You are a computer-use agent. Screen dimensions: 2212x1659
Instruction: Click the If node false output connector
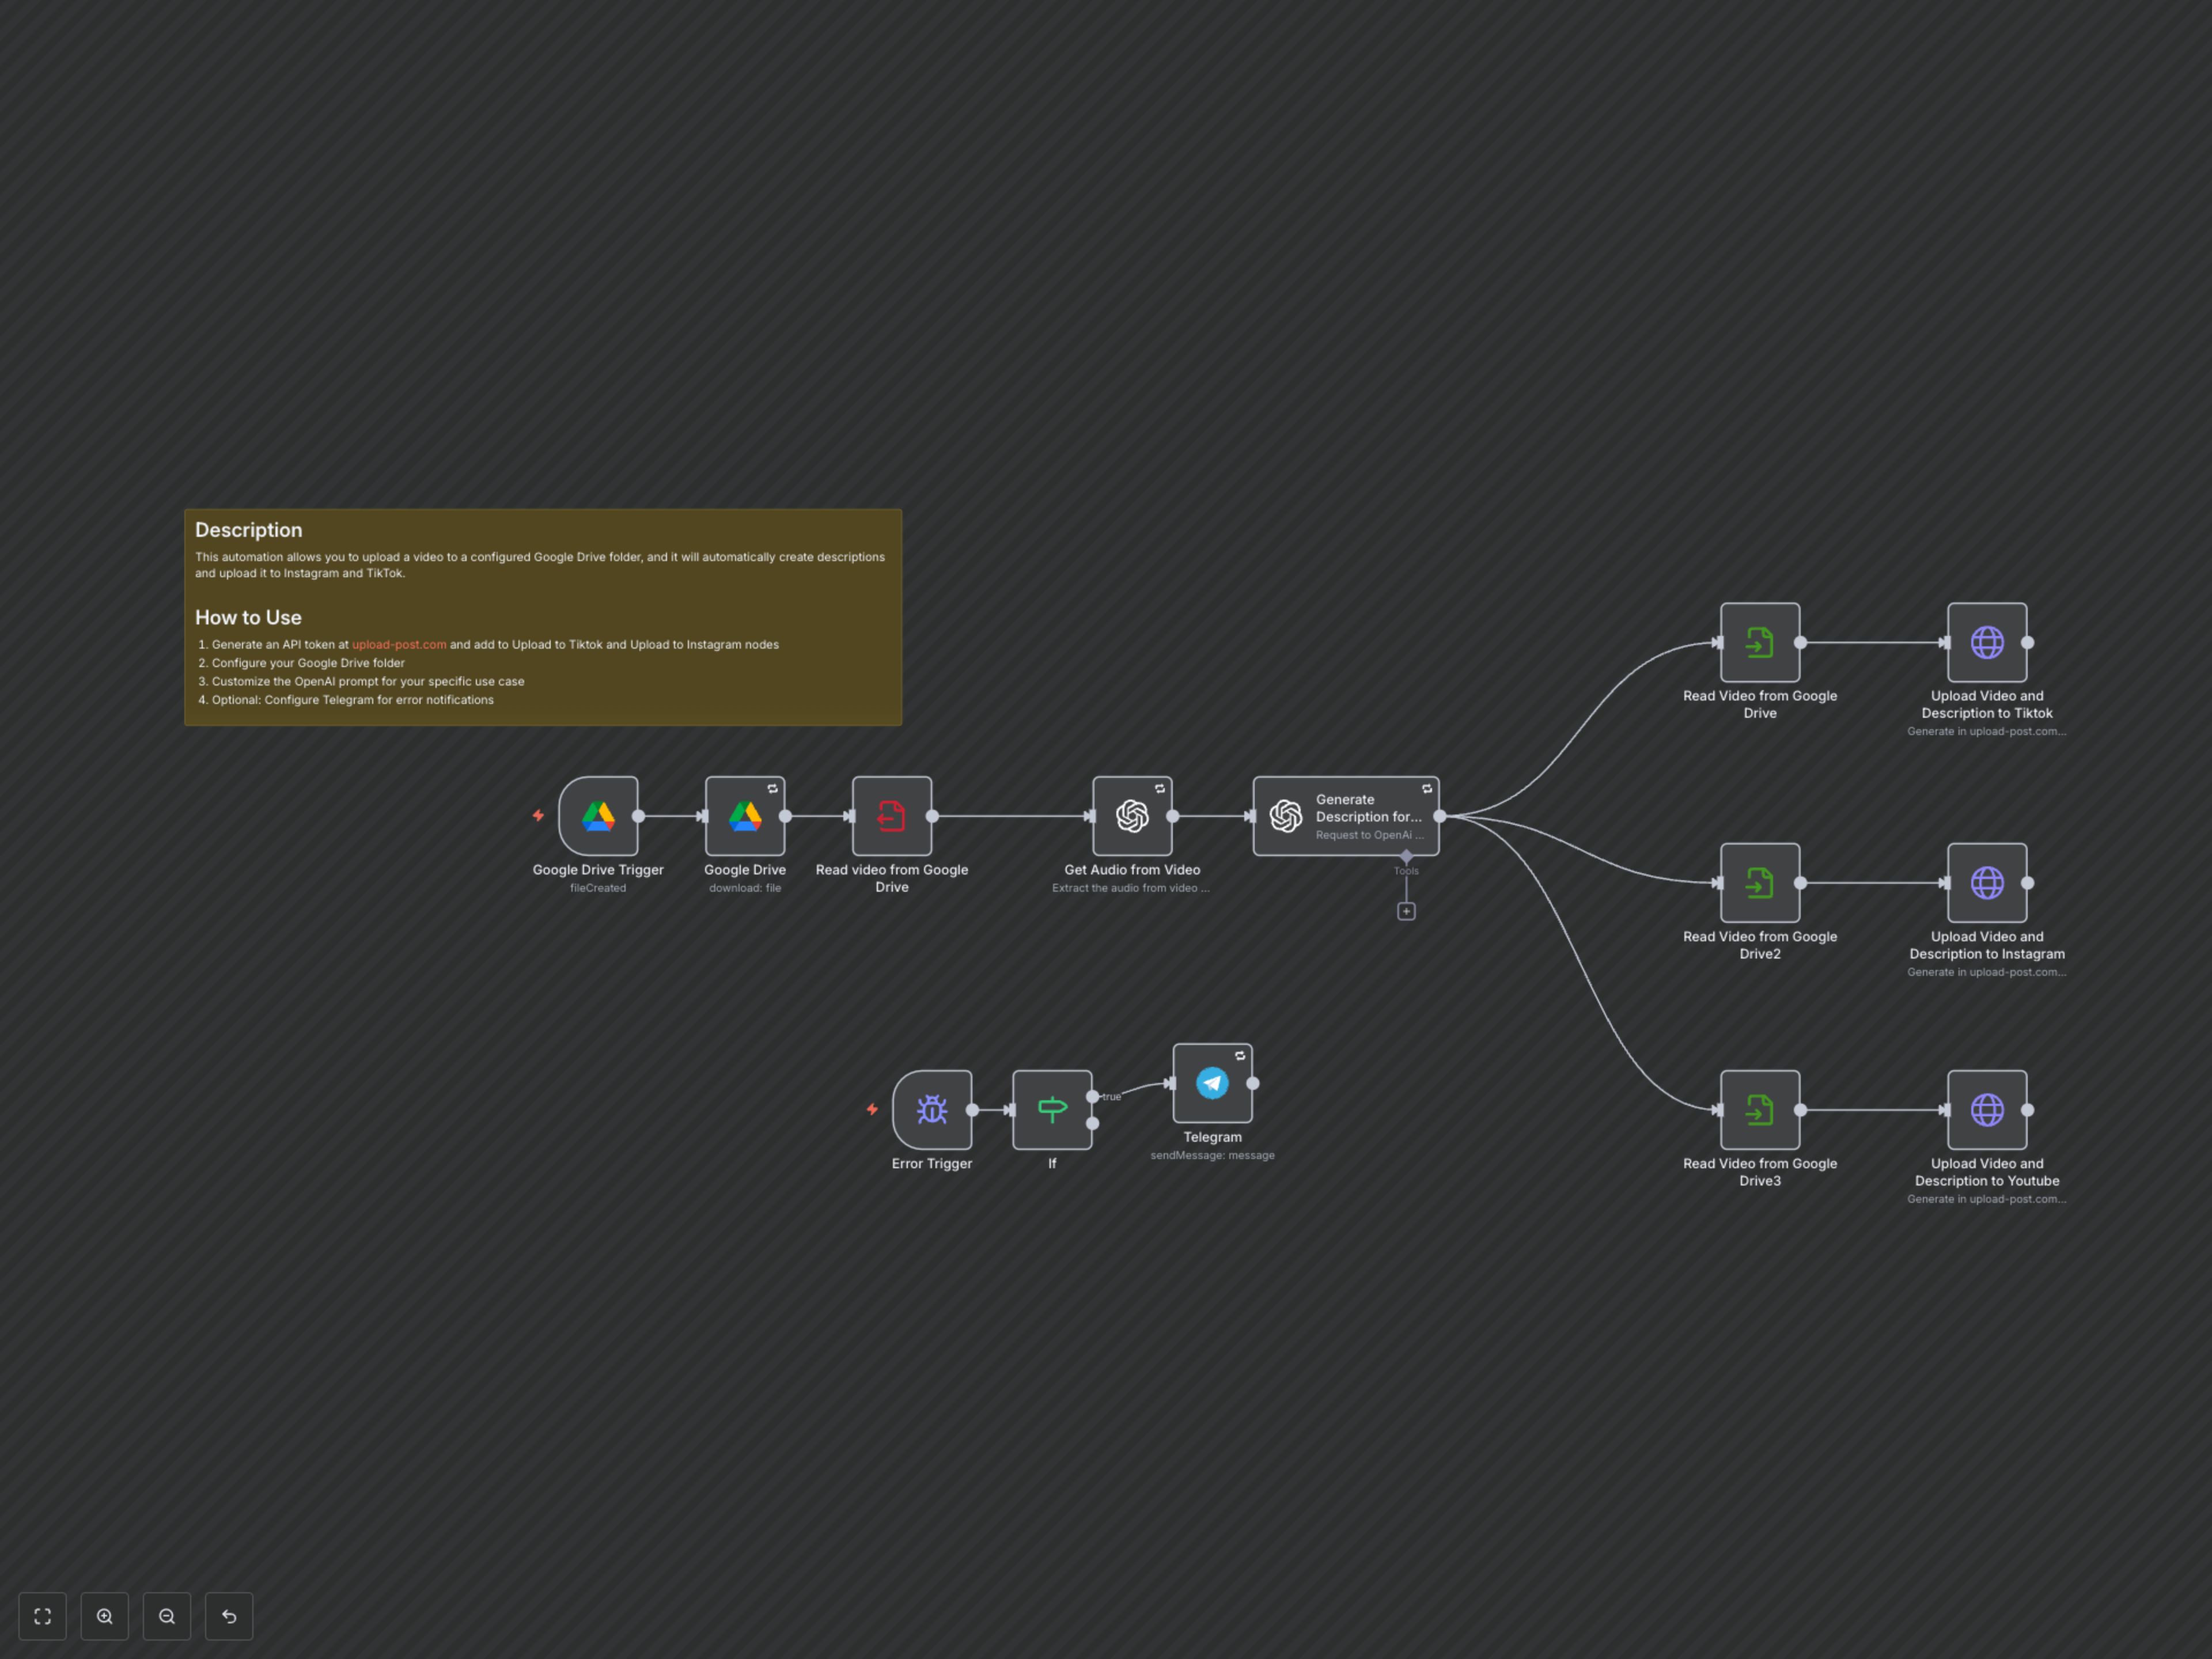(x=1092, y=1124)
